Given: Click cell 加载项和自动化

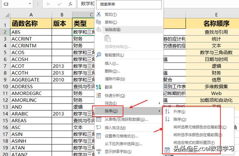Looking at the screenshot, I should click(x=216, y=100).
